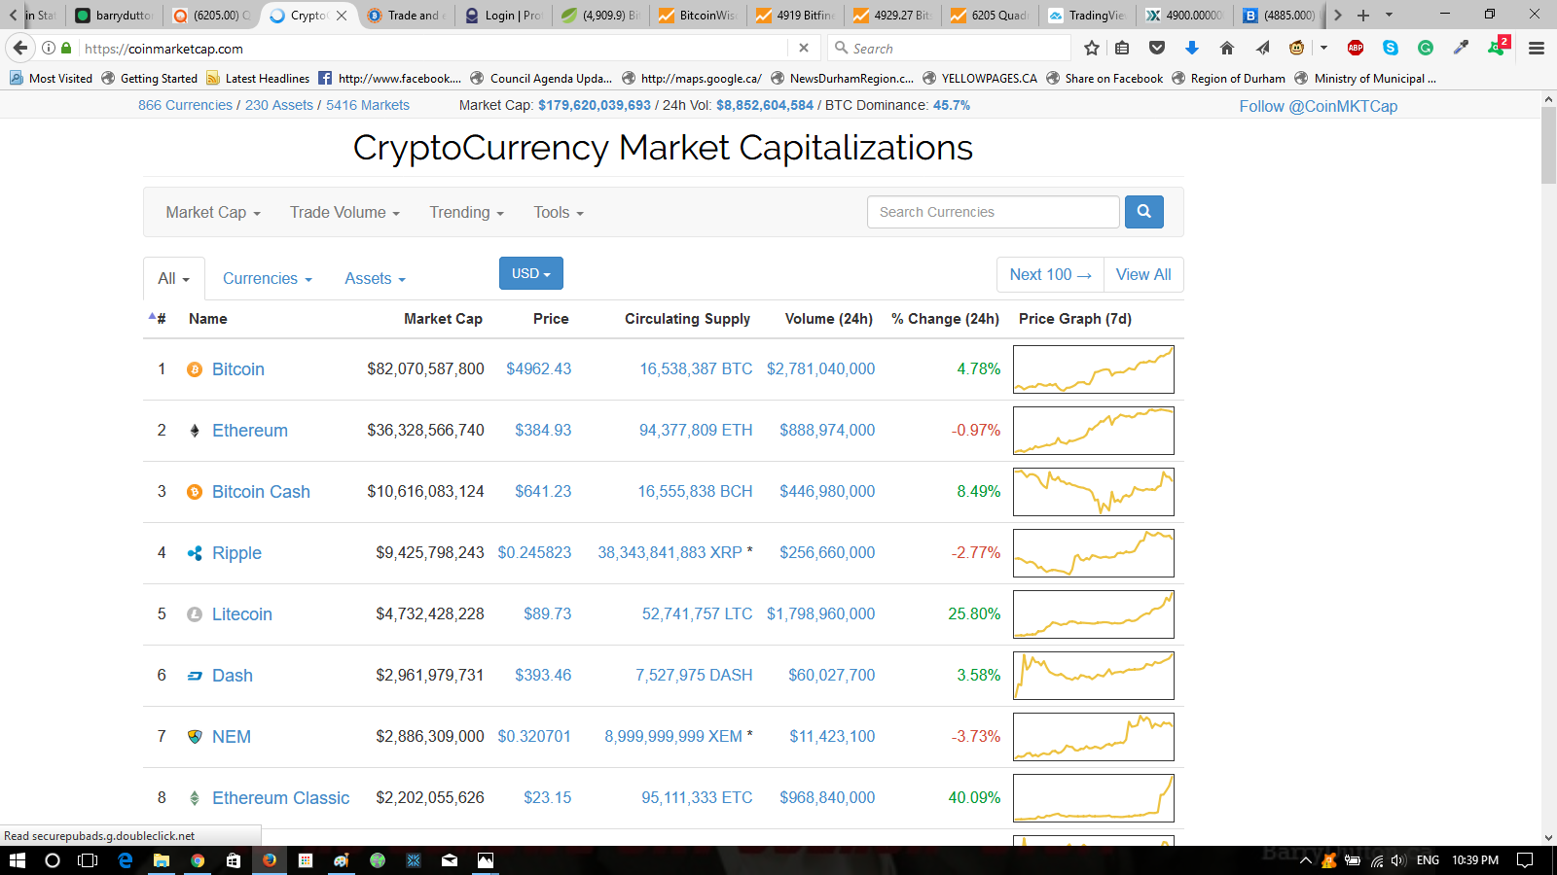Sort the table by Market Cap column
The height and width of the screenshot is (875, 1557).
[443, 319]
